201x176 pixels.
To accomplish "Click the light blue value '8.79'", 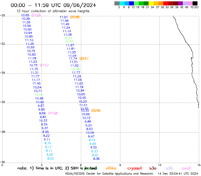I will click(x=48, y=143).
